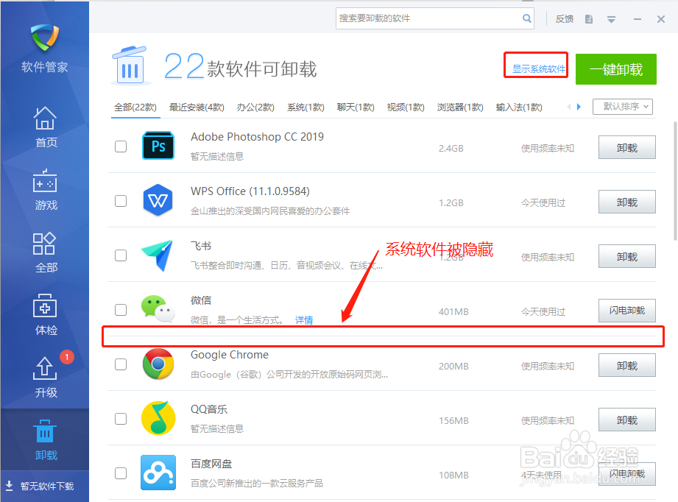Tick the checkbox beside QQ音乐
This screenshot has height=502, width=678.
tap(120, 419)
